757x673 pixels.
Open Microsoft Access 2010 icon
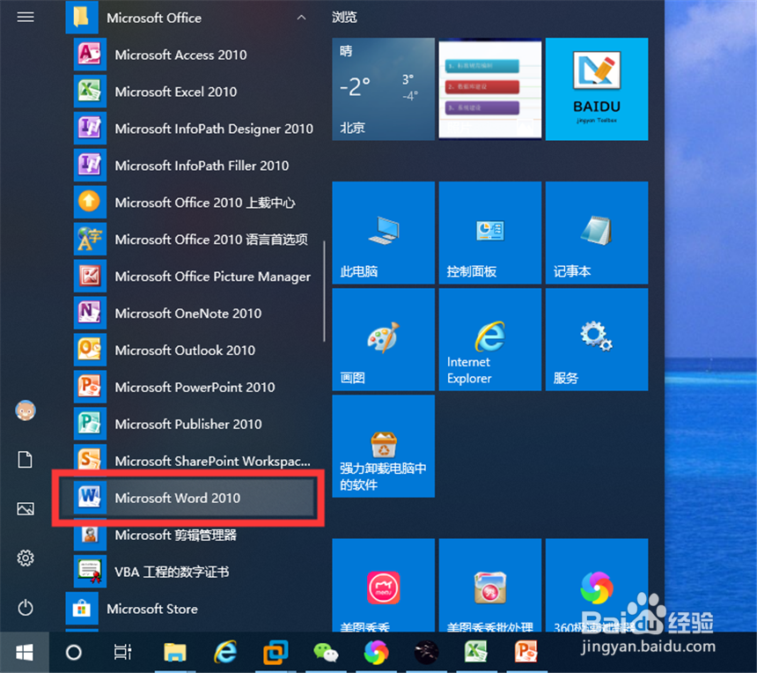pyautogui.click(x=90, y=55)
